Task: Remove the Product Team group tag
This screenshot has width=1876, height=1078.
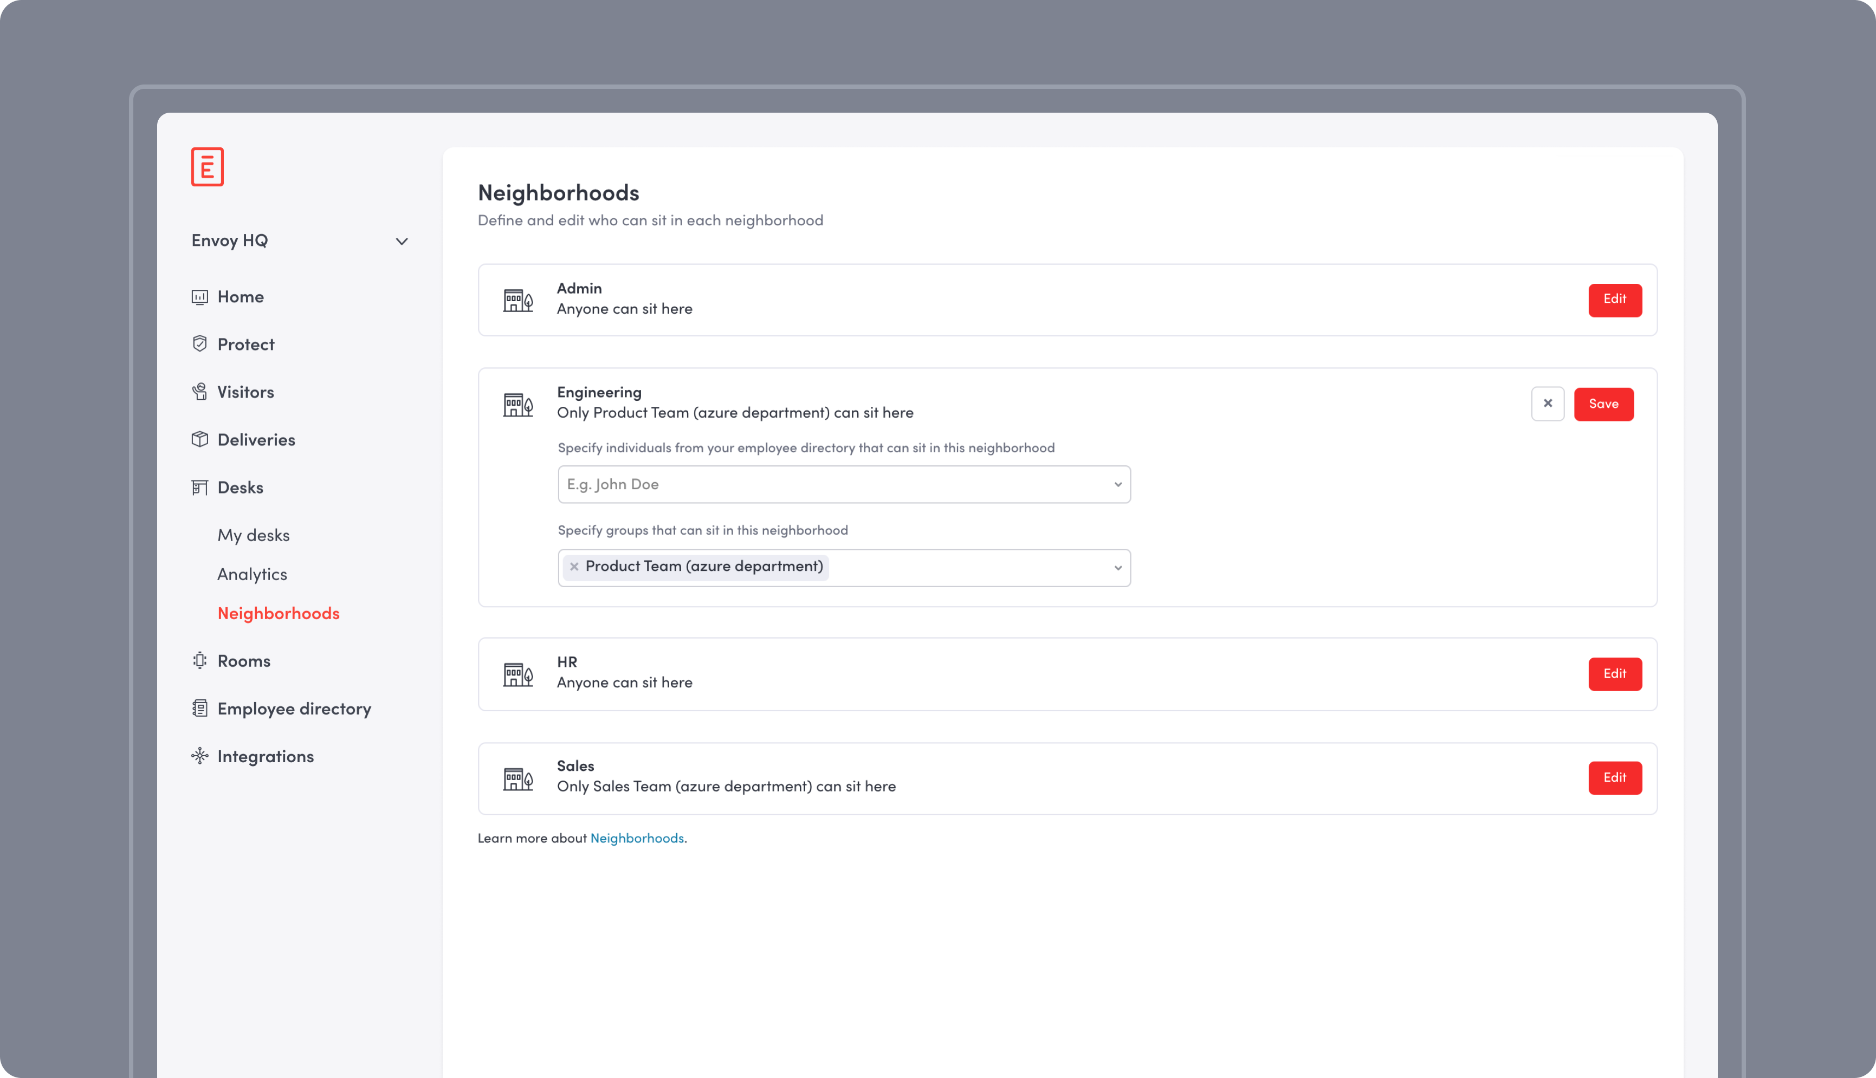Action: click(574, 567)
